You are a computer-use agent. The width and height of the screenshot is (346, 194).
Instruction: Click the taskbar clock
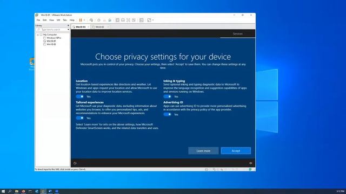click(x=340, y=191)
